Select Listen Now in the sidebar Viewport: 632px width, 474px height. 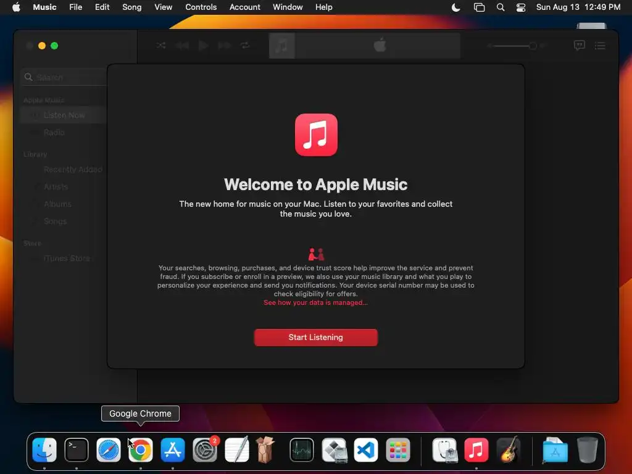click(64, 115)
